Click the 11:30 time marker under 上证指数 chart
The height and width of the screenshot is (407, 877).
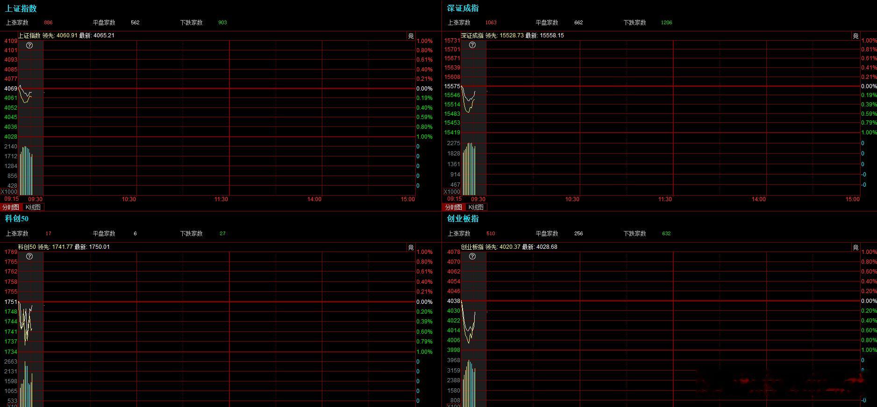pyautogui.click(x=221, y=199)
